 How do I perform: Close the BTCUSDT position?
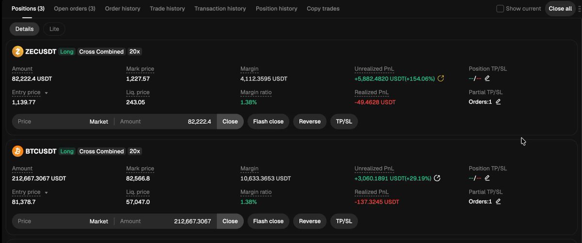(230, 221)
